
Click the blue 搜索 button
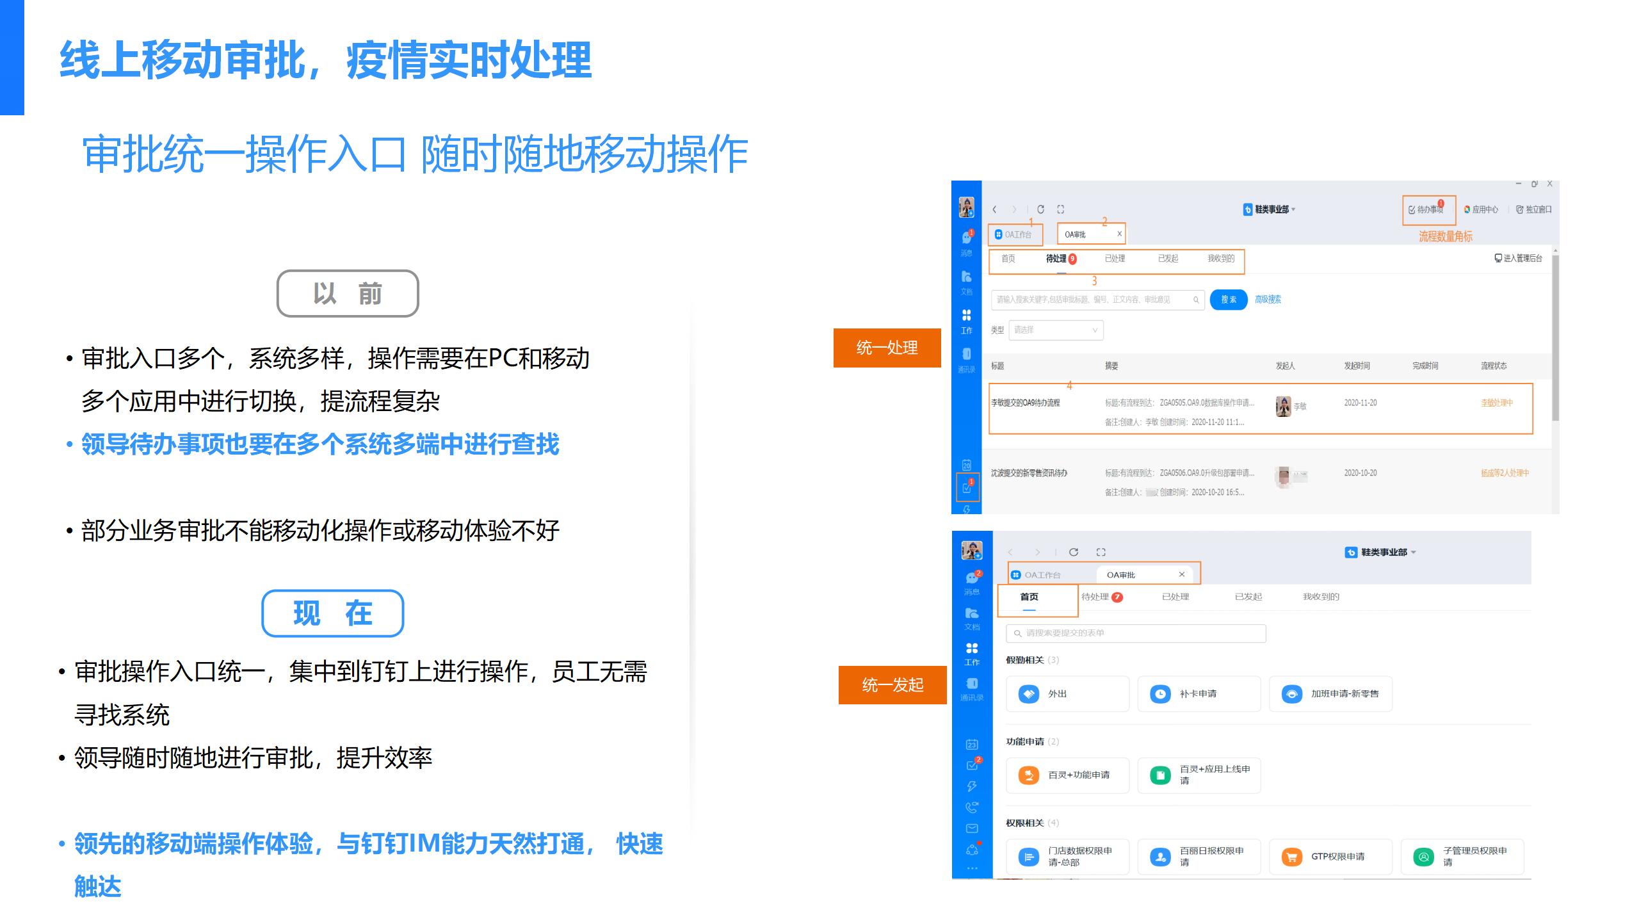1228,300
